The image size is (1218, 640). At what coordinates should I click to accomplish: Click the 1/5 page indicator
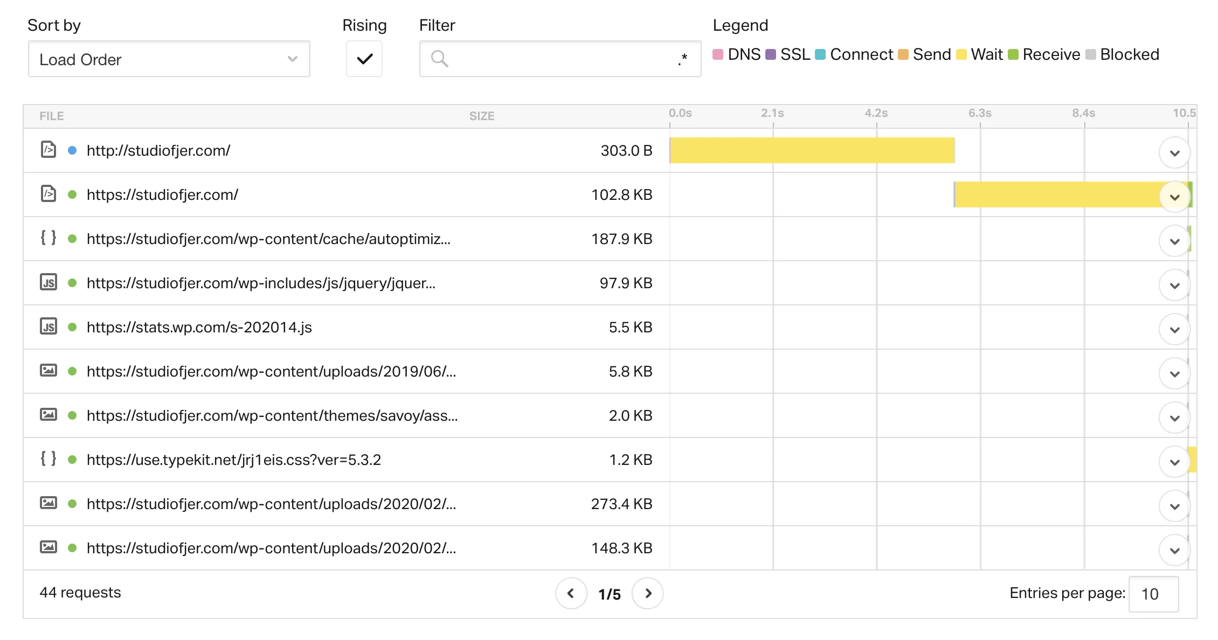[x=610, y=594]
